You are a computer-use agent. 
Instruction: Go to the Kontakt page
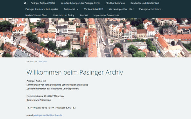(x=84, y=15)
